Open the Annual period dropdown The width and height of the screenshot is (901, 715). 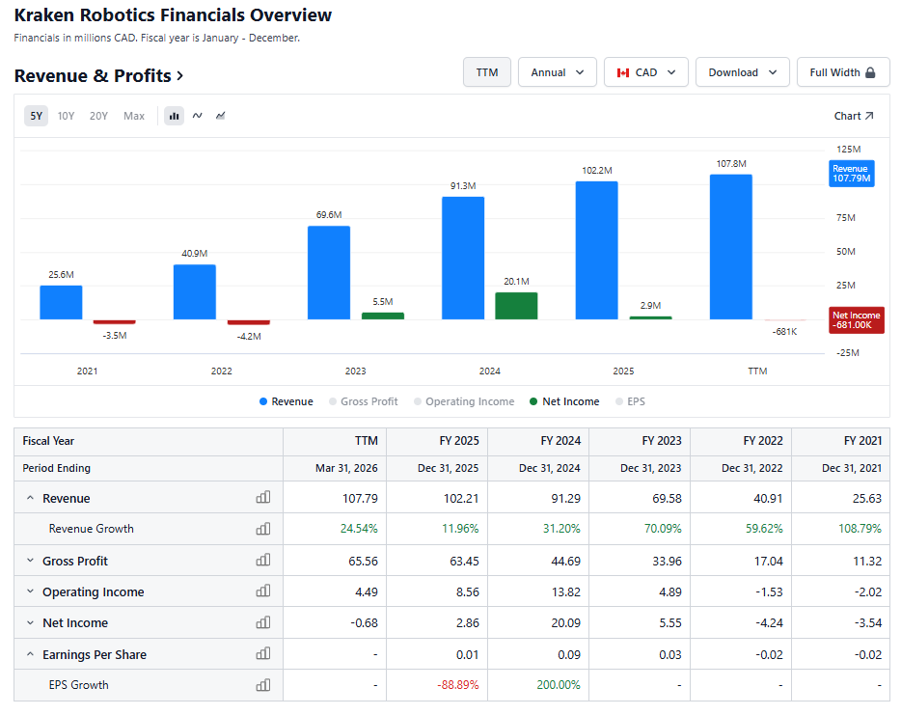point(558,72)
